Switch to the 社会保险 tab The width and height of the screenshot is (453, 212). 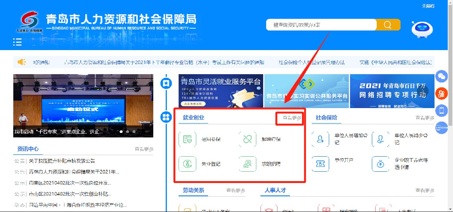327,117
